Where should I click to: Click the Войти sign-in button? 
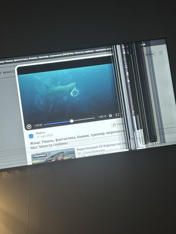pyautogui.click(x=150, y=54)
